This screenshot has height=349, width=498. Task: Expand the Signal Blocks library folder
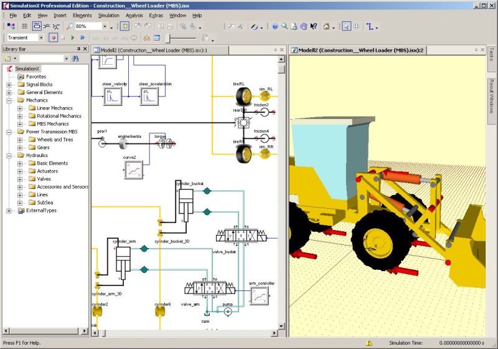click(x=9, y=85)
